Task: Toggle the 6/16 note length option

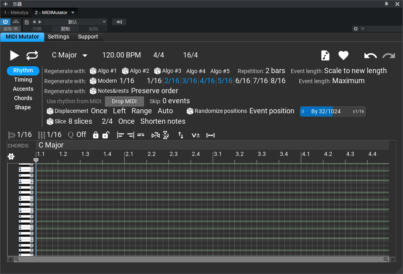Action: pos(243,81)
